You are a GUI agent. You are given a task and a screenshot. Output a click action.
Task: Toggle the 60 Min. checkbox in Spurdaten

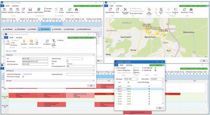134,73
